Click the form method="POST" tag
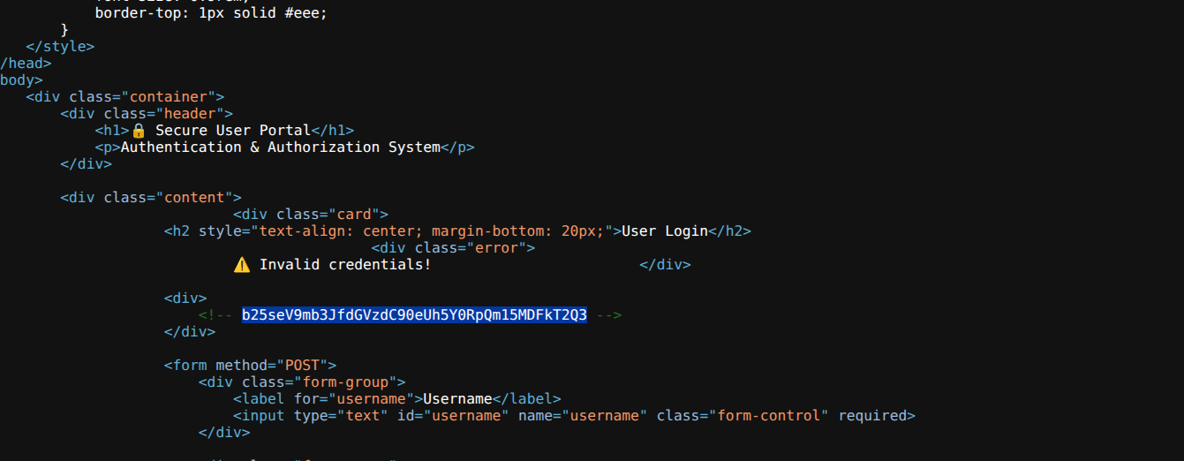The height and width of the screenshot is (461, 1184). click(x=251, y=366)
